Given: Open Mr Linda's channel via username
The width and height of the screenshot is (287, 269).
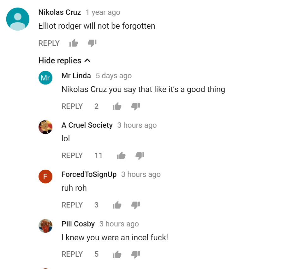Looking at the screenshot, I should coord(76,75).
